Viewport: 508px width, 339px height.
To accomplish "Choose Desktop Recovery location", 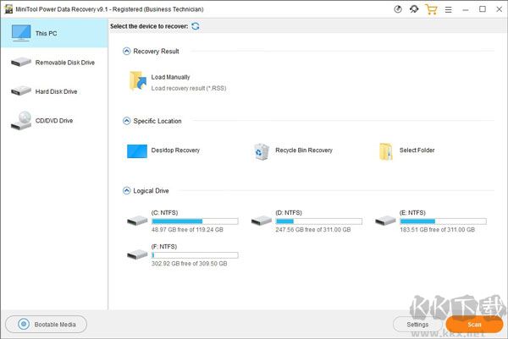I will [x=137, y=151].
